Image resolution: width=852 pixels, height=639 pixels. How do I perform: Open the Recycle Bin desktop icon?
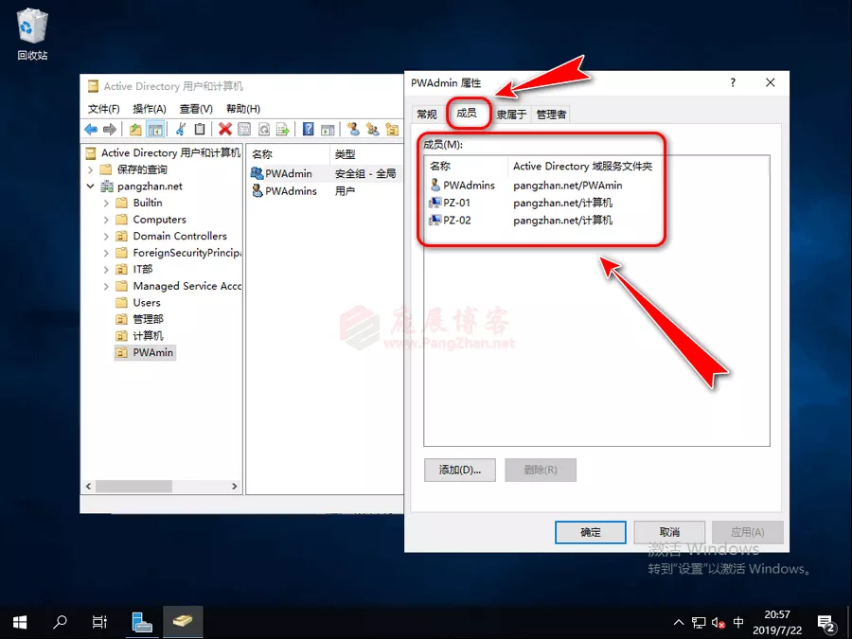pos(32,27)
